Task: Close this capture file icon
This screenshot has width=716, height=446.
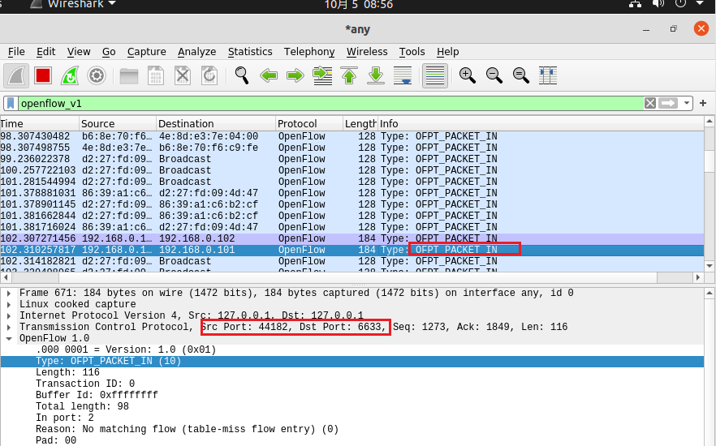Action: 183,75
